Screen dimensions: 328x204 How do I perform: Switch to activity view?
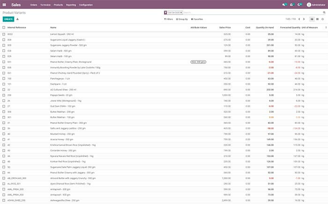click(322, 19)
